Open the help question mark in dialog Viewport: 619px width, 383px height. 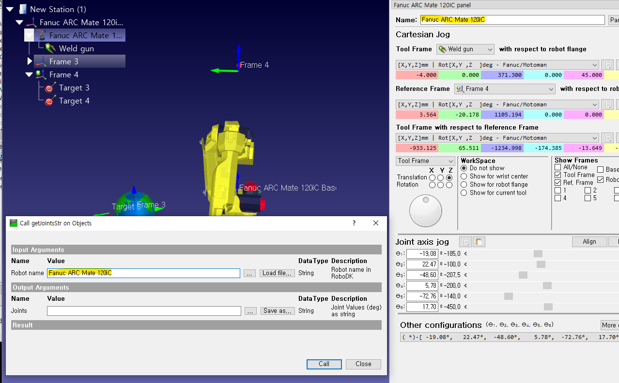354,223
